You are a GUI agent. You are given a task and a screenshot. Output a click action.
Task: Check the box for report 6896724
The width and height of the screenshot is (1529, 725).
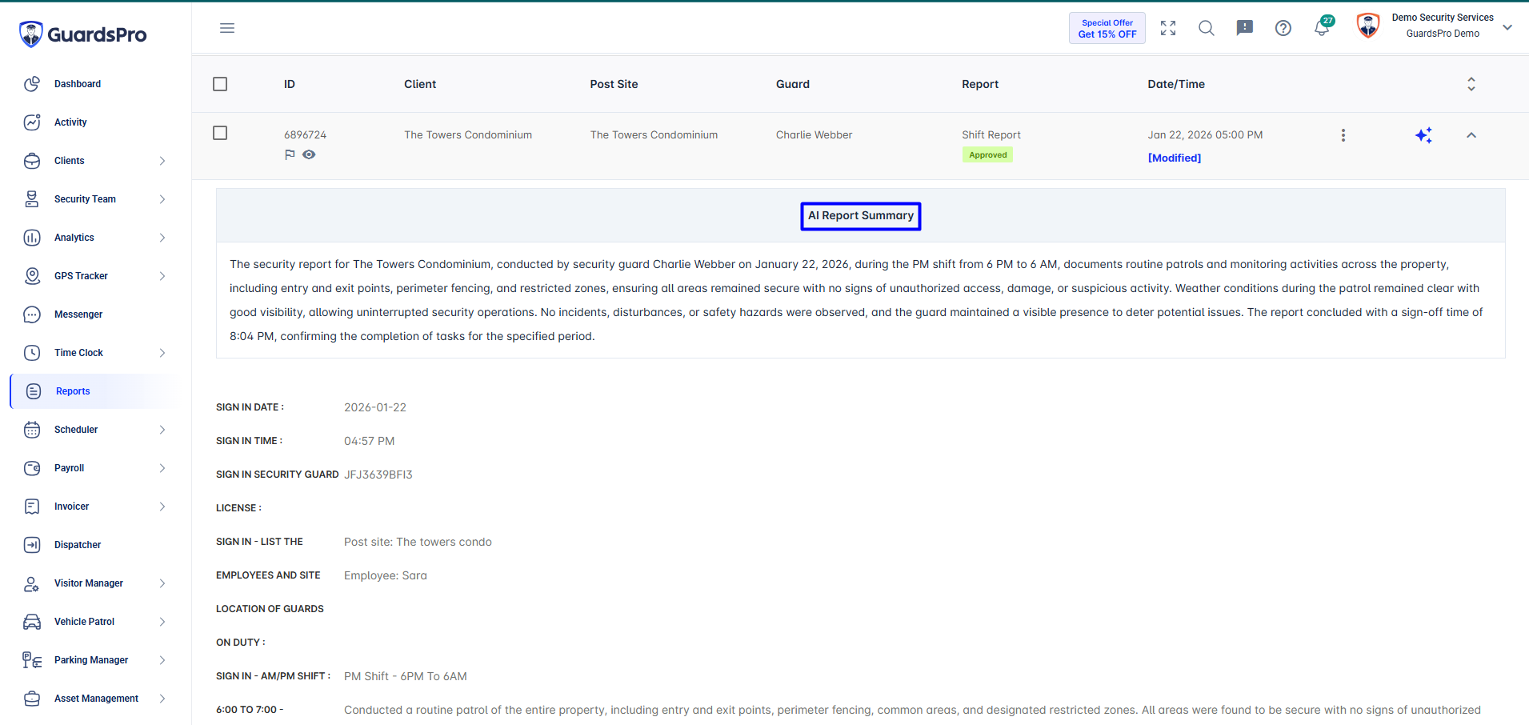(220, 133)
